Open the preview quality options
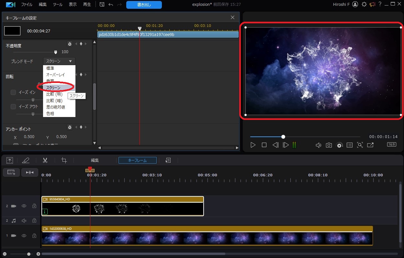The image size is (404, 258). pyautogui.click(x=339, y=145)
